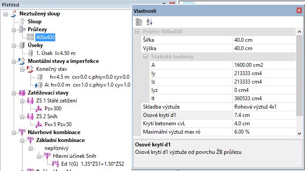Click the ZS 1 Stálé zatížení icon
305x171 pixels.
click(30, 101)
